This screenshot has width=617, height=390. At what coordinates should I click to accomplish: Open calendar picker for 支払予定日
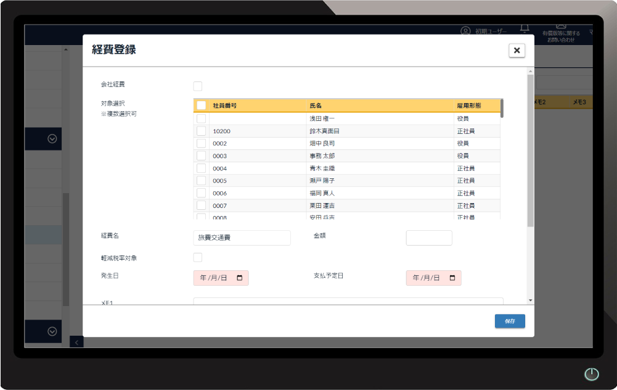point(452,278)
